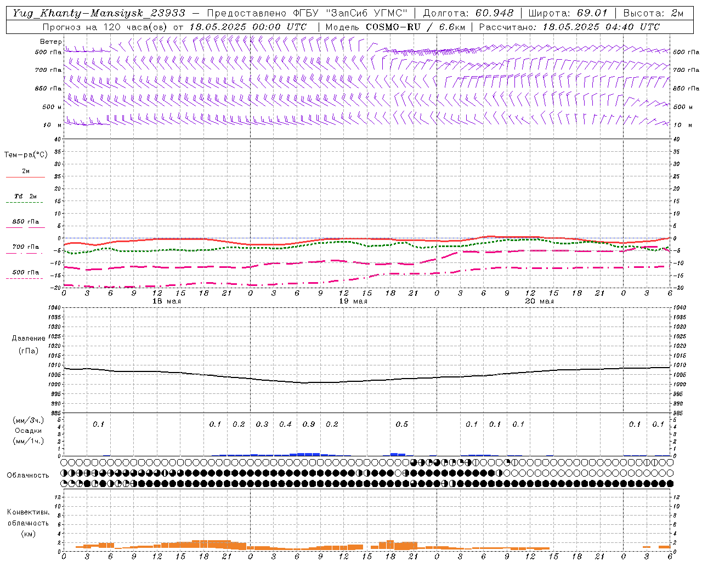702x561 pixels.
Task: Click the '19 мая' date marker
Action: (353, 301)
